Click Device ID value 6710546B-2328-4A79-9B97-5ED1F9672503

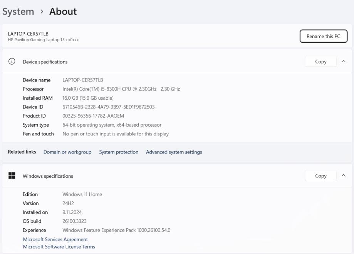pos(108,107)
